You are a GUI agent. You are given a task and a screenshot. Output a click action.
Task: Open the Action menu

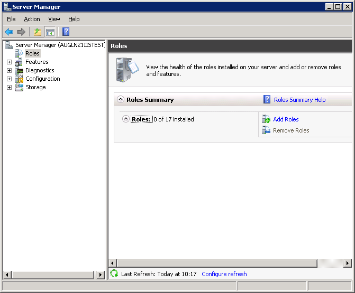32,19
